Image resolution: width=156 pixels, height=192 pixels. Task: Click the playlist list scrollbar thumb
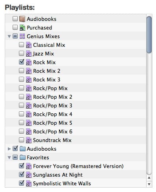tap(149, 35)
